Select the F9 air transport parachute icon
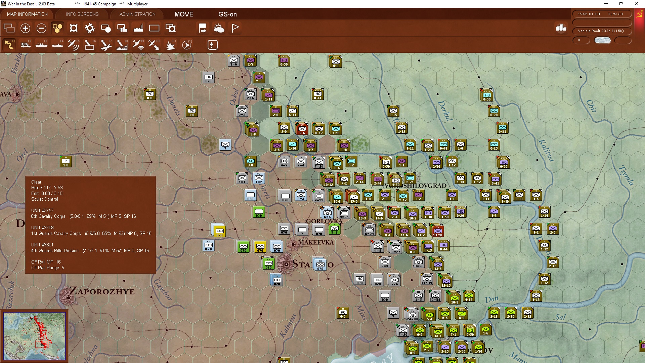The image size is (645, 363). point(138,45)
